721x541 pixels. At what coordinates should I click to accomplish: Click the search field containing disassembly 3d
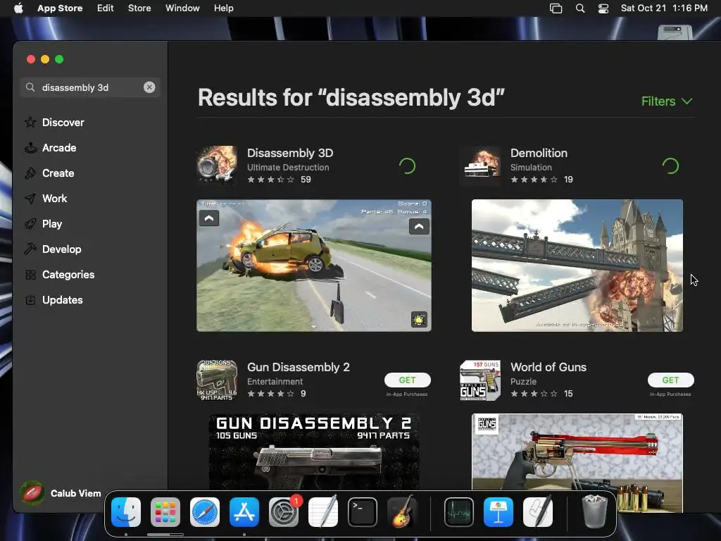click(x=89, y=87)
